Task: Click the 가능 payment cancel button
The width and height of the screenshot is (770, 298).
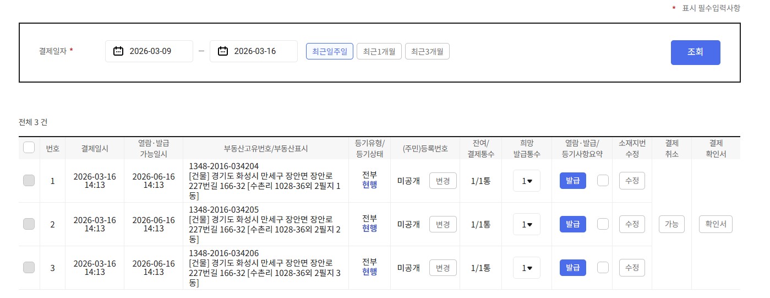Action: tap(671, 224)
